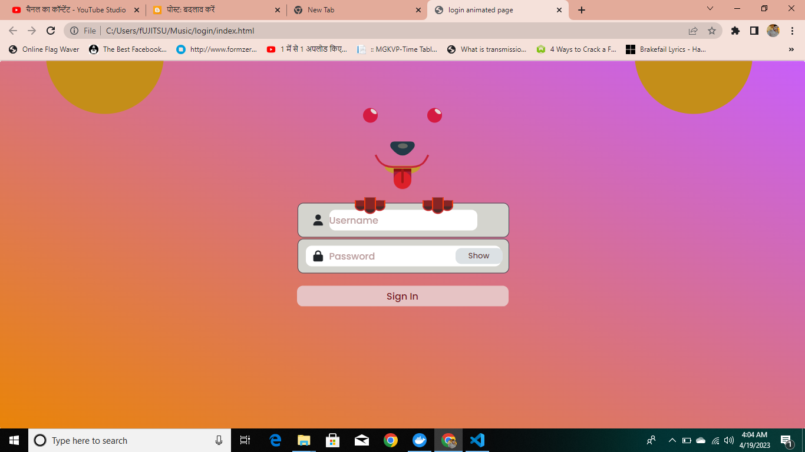Click the address bar URL
Screen dimensions: 805x452
[180, 31]
